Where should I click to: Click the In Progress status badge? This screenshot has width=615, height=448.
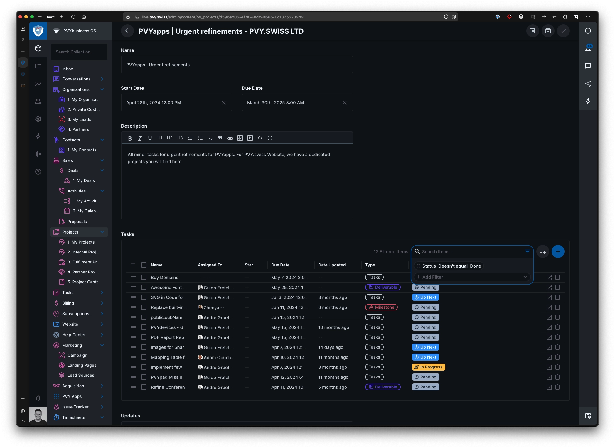[428, 367]
